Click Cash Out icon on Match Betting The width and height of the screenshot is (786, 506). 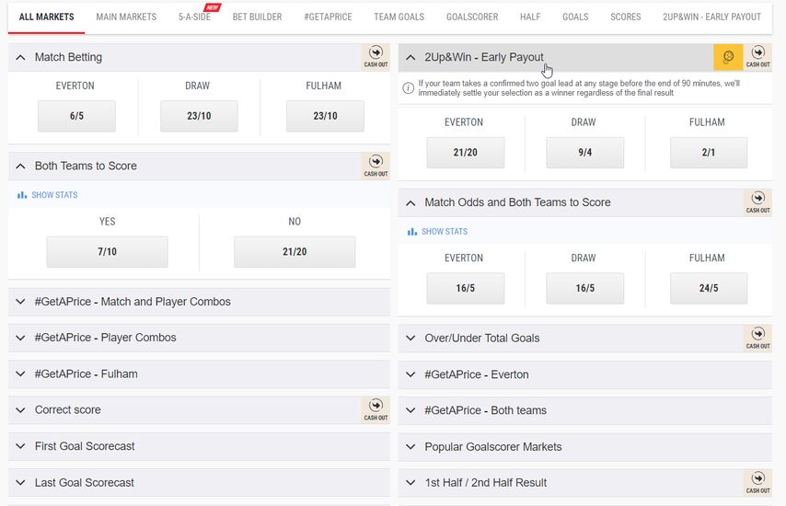click(376, 57)
